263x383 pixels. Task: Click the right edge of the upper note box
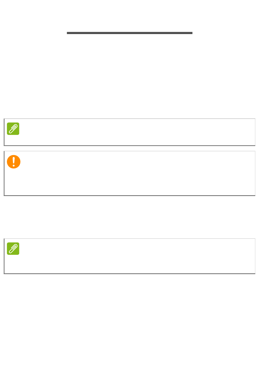(x=255, y=132)
